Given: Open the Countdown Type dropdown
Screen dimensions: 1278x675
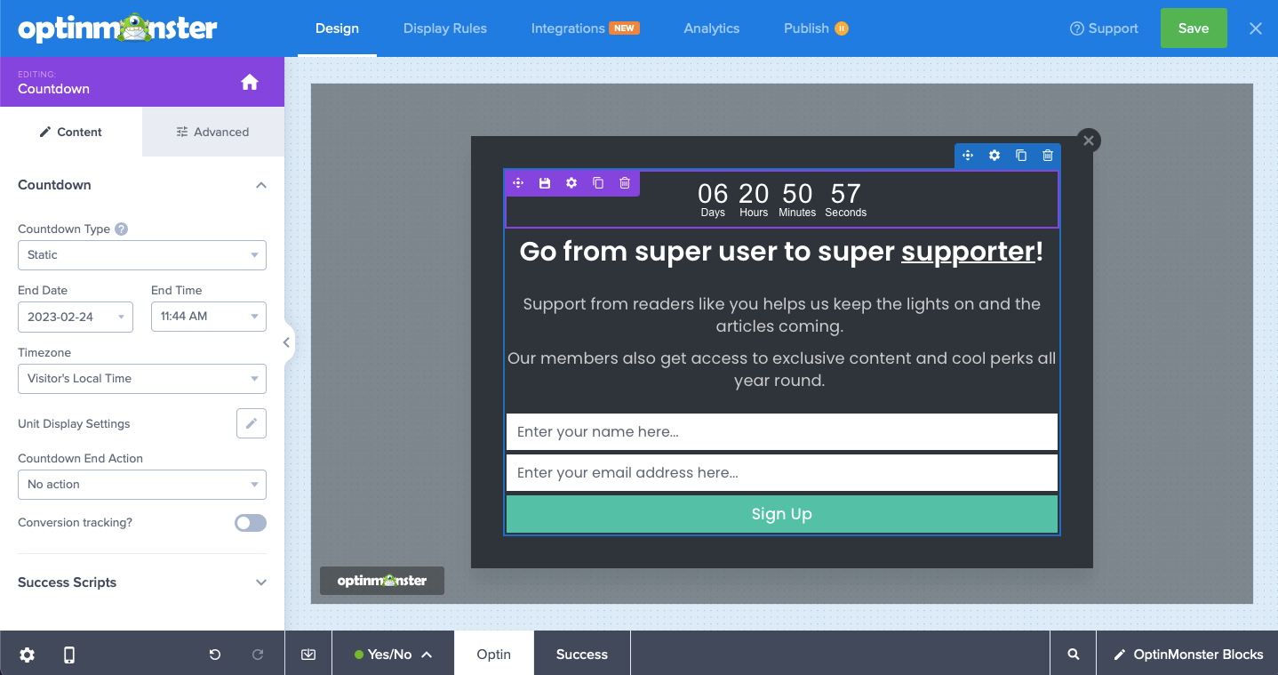Looking at the screenshot, I should pos(141,255).
